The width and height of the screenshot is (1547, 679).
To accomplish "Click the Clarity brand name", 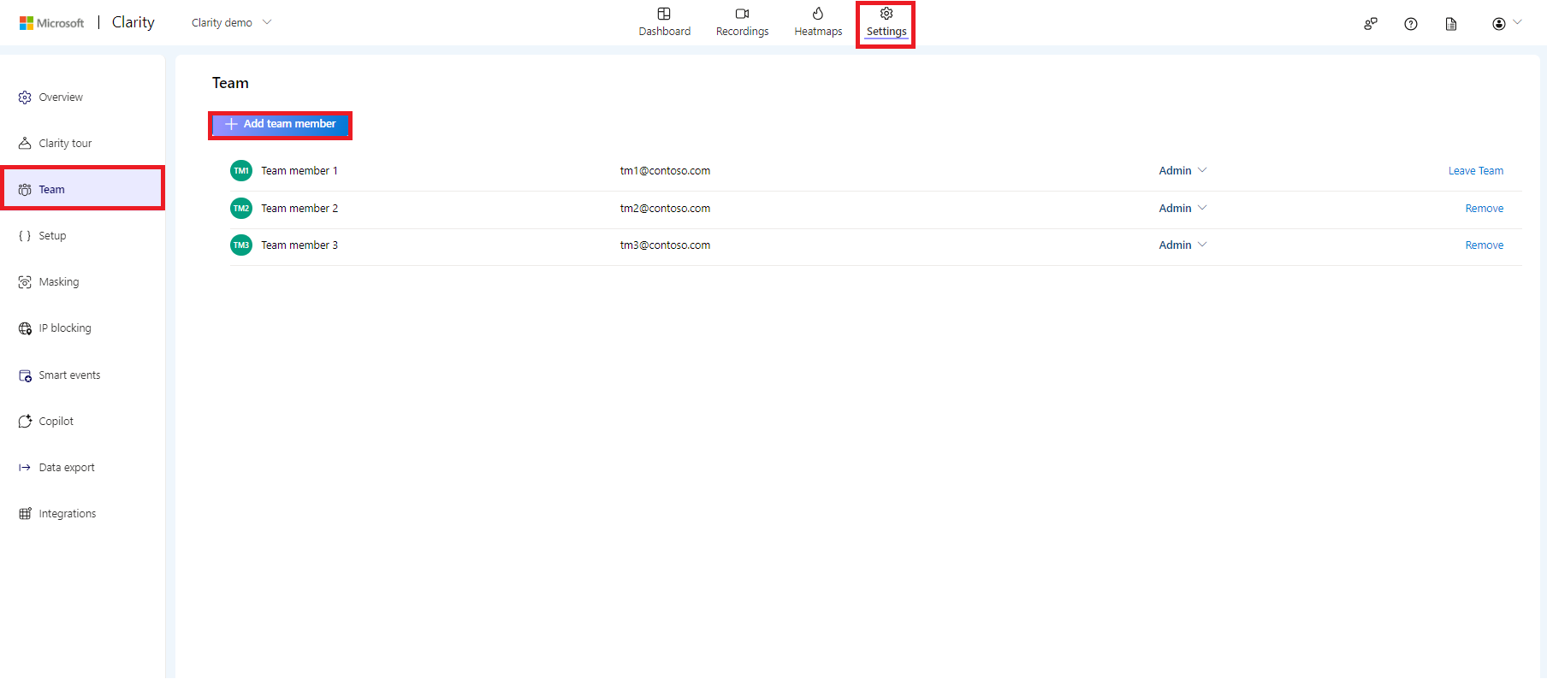I will point(133,22).
